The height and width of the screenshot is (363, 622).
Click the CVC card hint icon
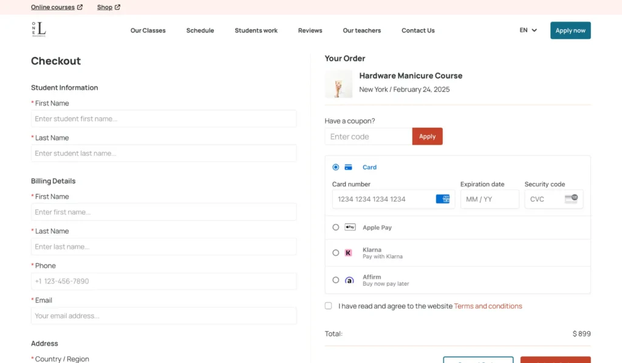click(x=571, y=199)
